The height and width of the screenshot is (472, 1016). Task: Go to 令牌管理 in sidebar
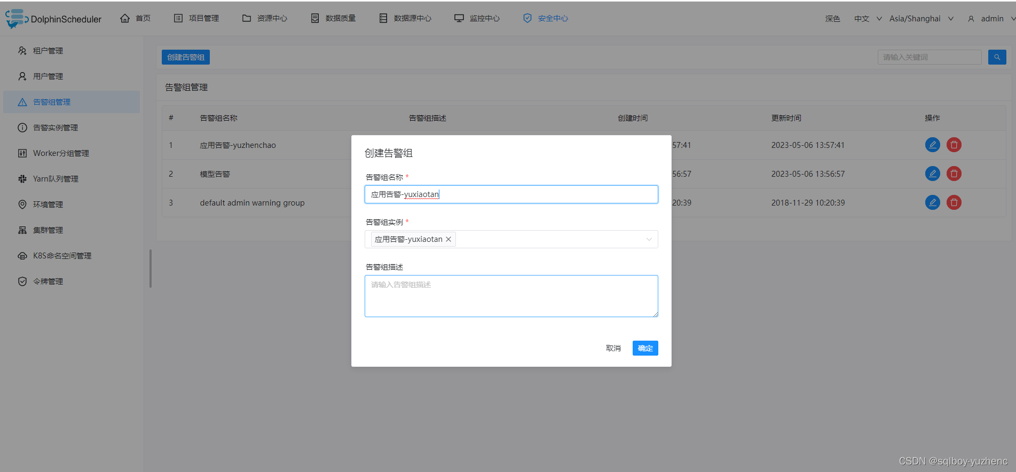[x=72, y=281]
